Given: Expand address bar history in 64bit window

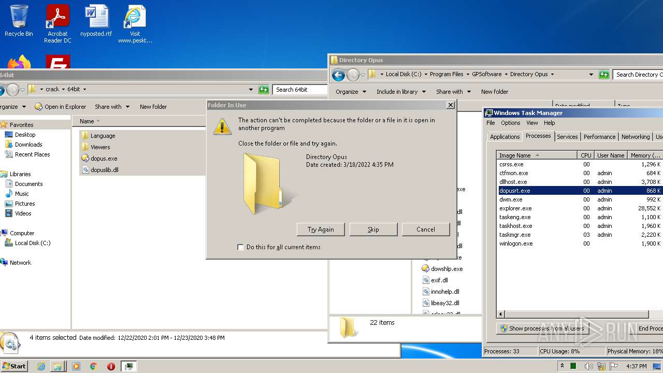Looking at the screenshot, I should click(251, 90).
